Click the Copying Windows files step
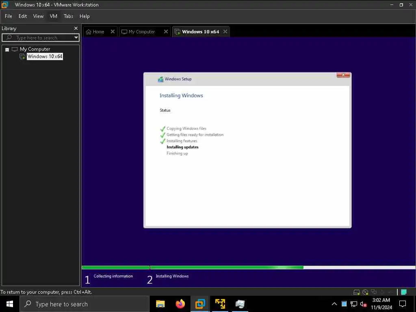416x312 pixels. (186, 129)
